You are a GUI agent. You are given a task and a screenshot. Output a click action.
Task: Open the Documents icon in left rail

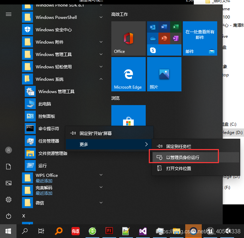pyautogui.click(x=8, y=167)
